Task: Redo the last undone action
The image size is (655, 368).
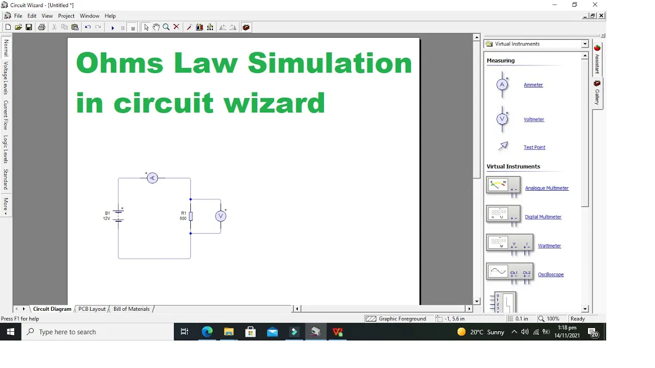Action: [x=98, y=28]
